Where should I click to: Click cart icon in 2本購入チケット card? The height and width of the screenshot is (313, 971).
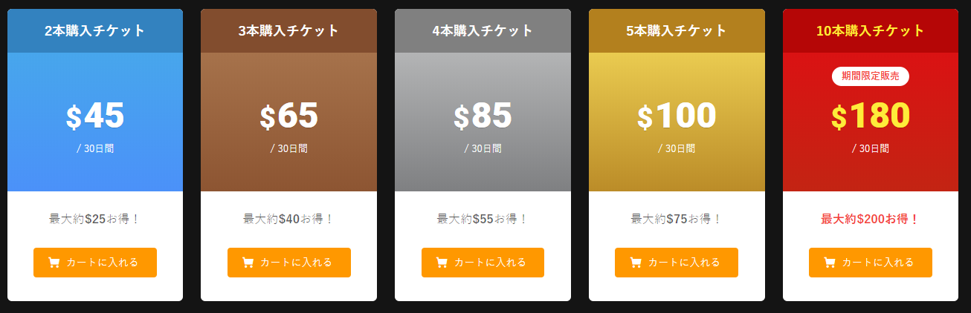54,263
